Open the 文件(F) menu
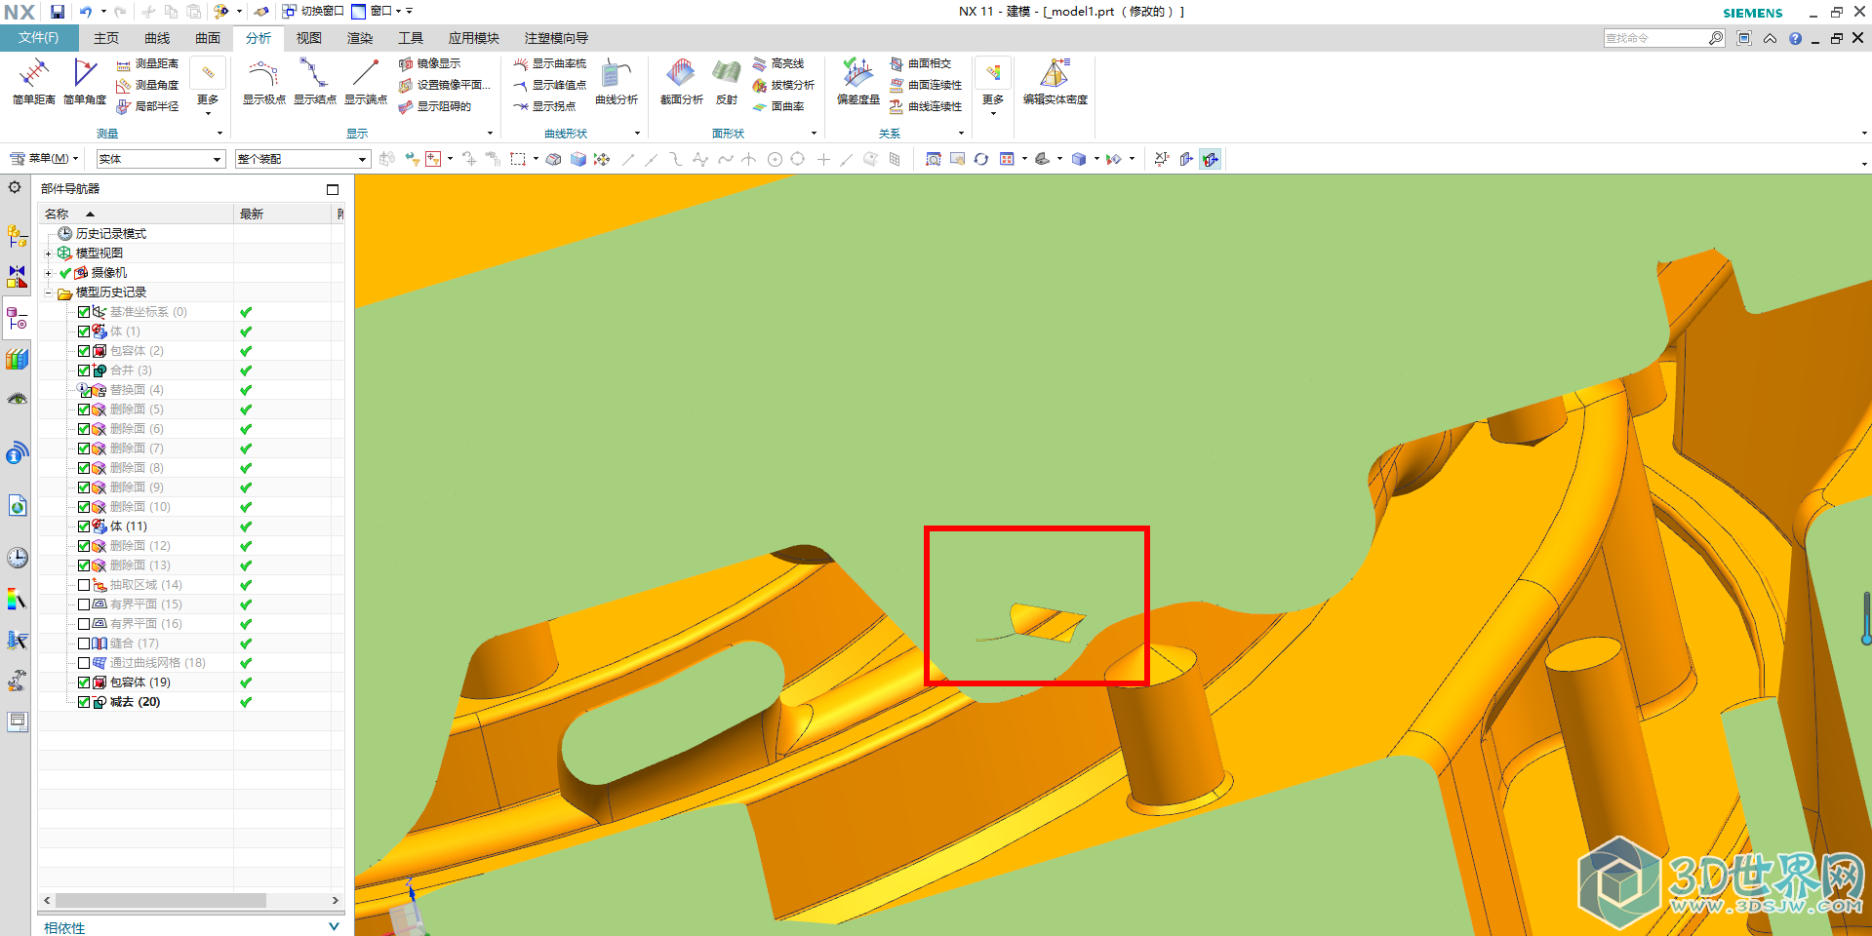The height and width of the screenshot is (936, 1872). coord(38,38)
